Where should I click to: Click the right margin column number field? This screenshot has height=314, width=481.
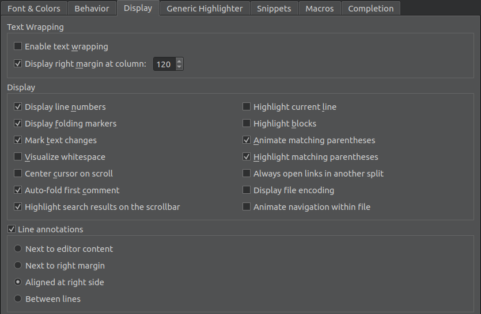[164, 64]
